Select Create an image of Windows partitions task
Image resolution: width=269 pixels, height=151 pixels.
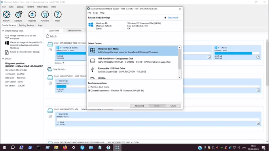23,45
